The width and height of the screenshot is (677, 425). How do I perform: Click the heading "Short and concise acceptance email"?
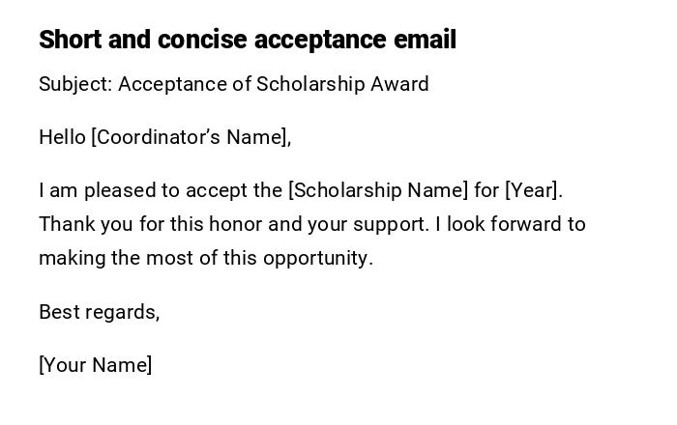pyautogui.click(x=247, y=40)
